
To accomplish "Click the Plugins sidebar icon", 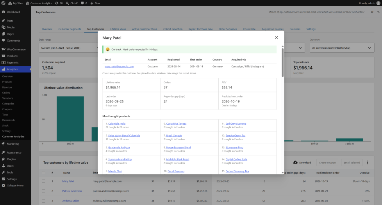I will 4,159.
